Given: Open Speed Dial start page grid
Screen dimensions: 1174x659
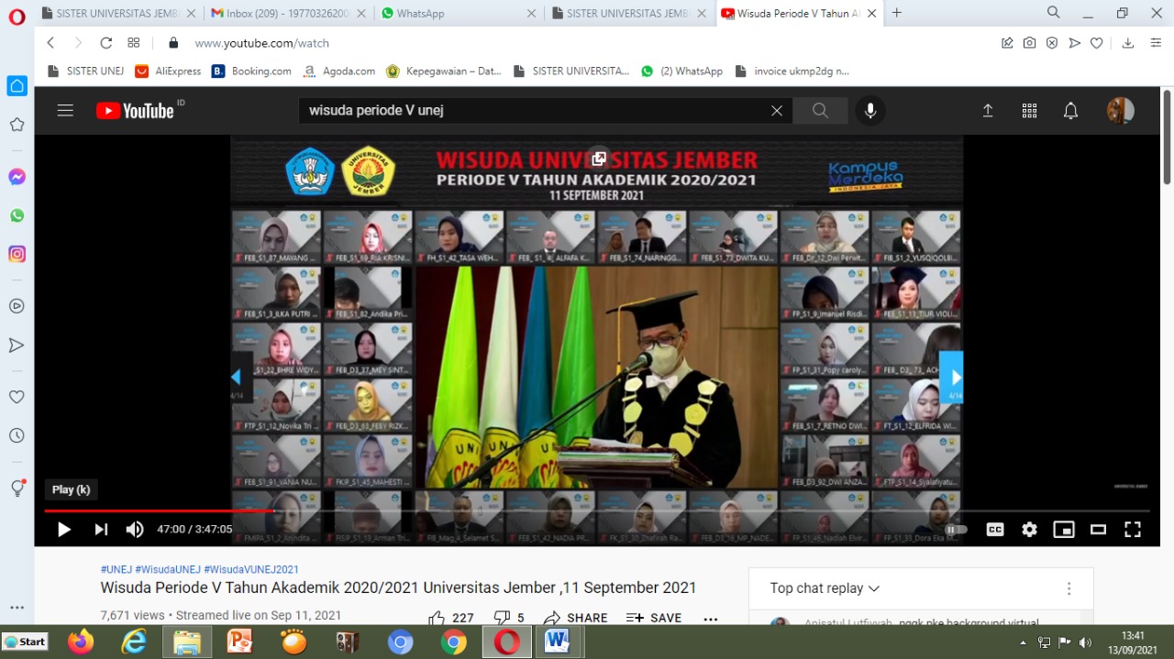Looking at the screenshot, I should pos(134,43).
